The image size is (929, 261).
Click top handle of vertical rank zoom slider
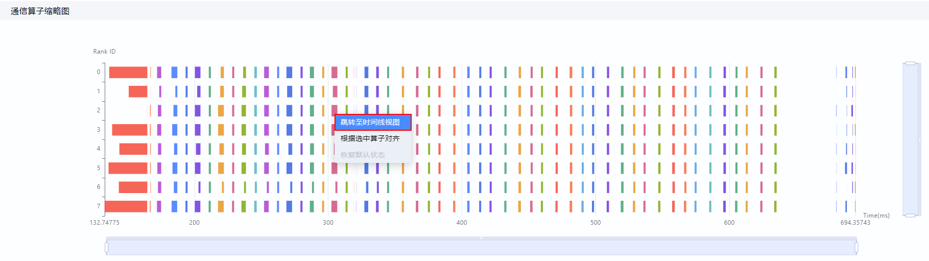(910, 63)
